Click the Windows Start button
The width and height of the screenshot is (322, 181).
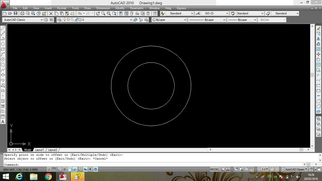[6, 177]
